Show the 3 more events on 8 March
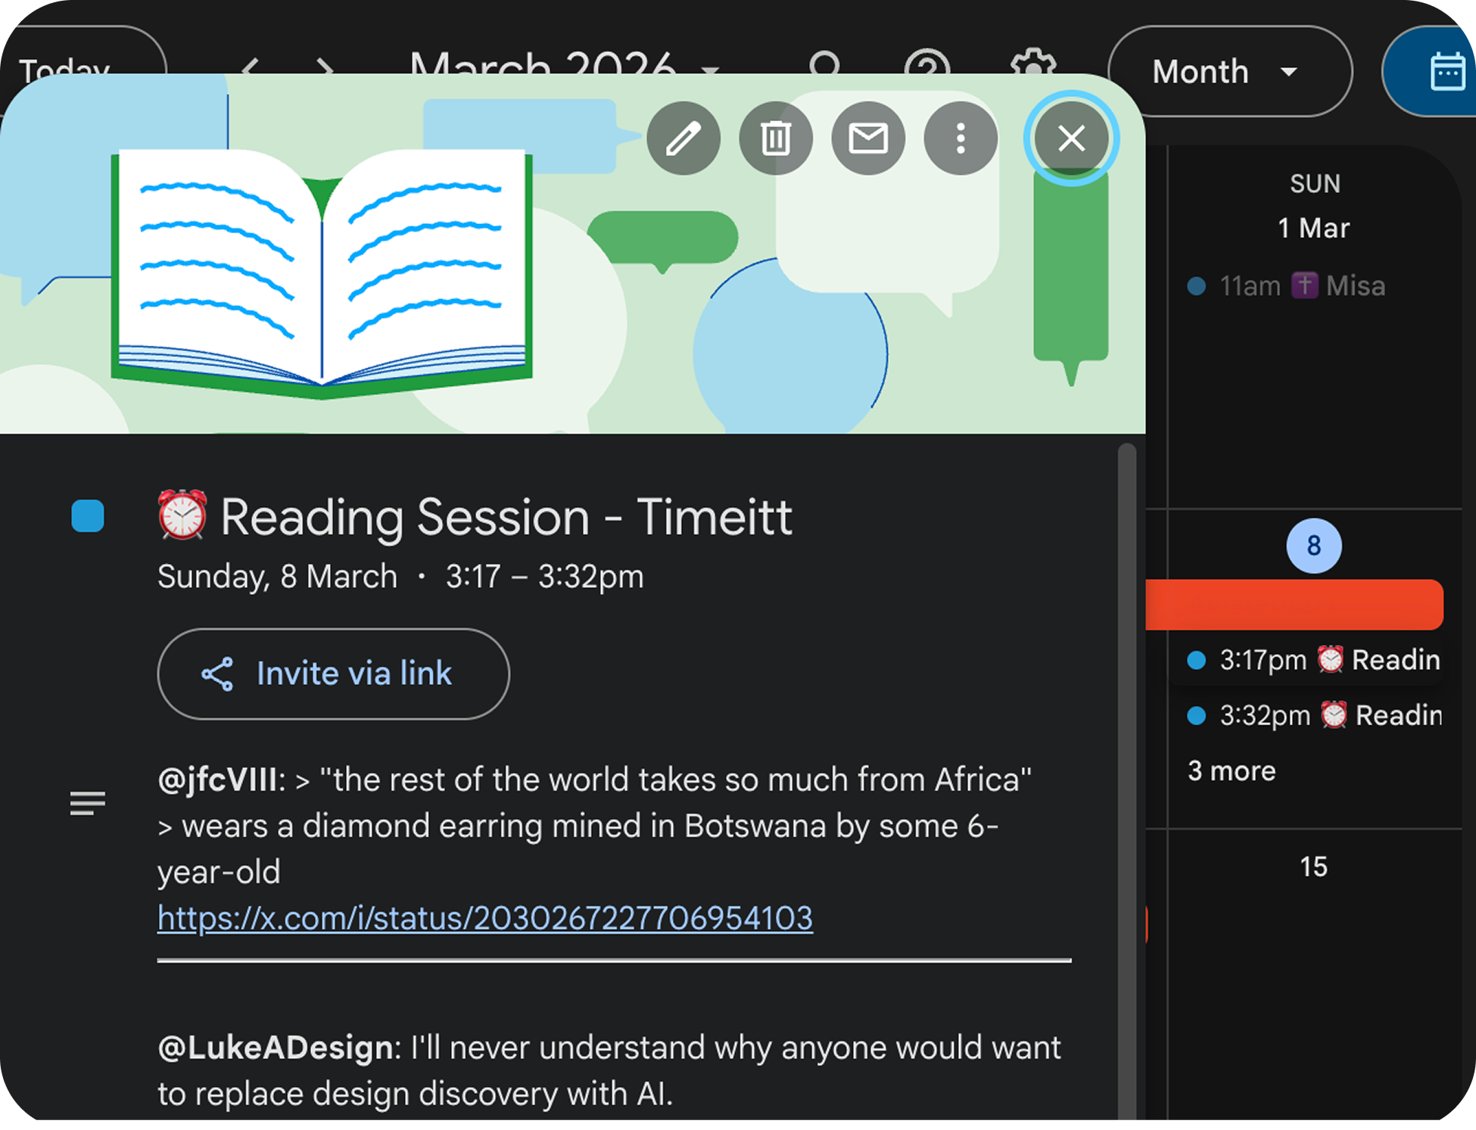 pyautogui.click(x=1232, y=771)
